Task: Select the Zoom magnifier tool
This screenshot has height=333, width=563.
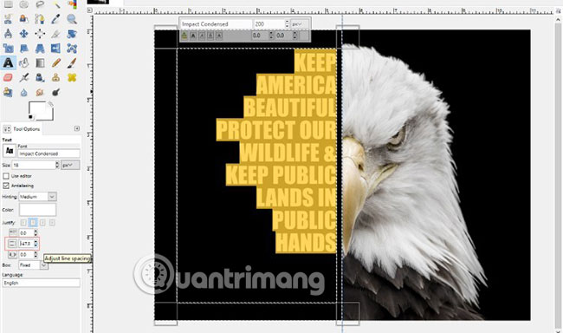Action: point(71,19)
